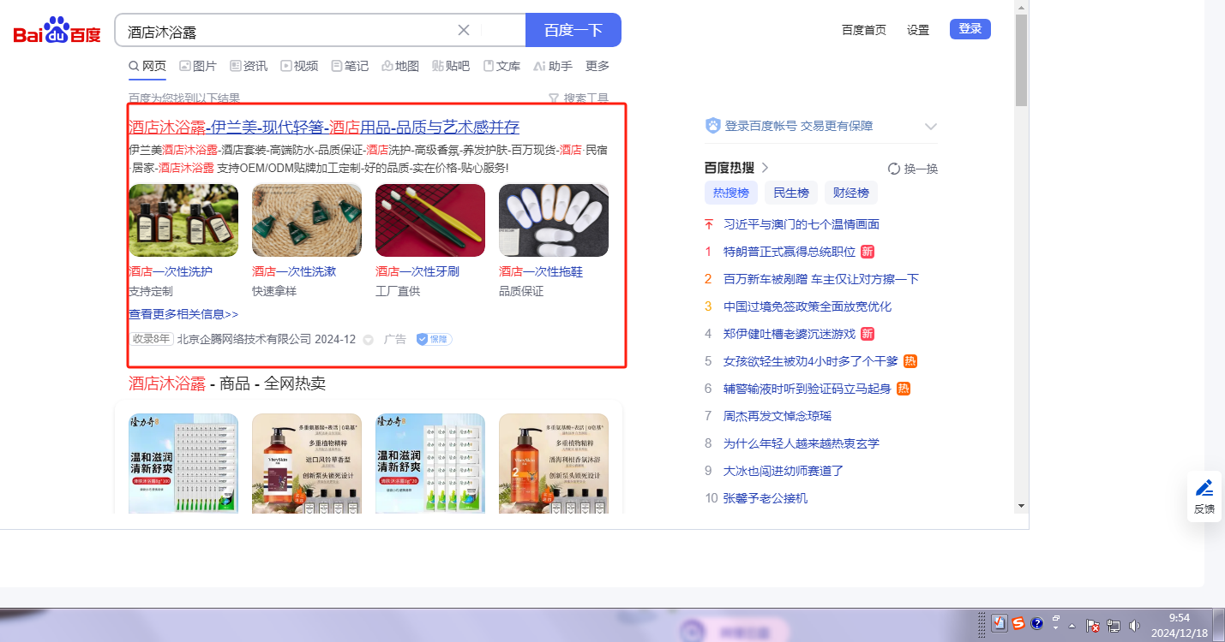The height and width of the screenshot is (642, 1225).
Task: Click the 保障 shield badge
Action: [434, 339]
